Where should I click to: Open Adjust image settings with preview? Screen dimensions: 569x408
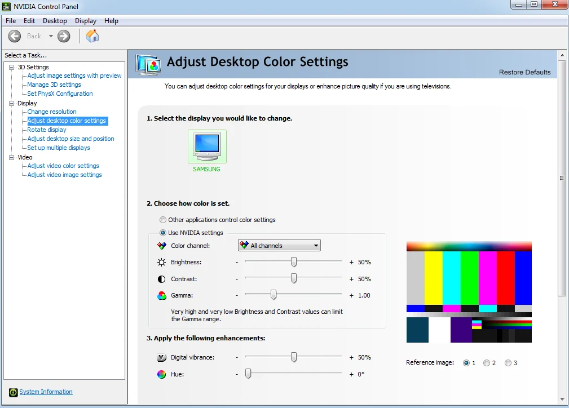(74, 76)
